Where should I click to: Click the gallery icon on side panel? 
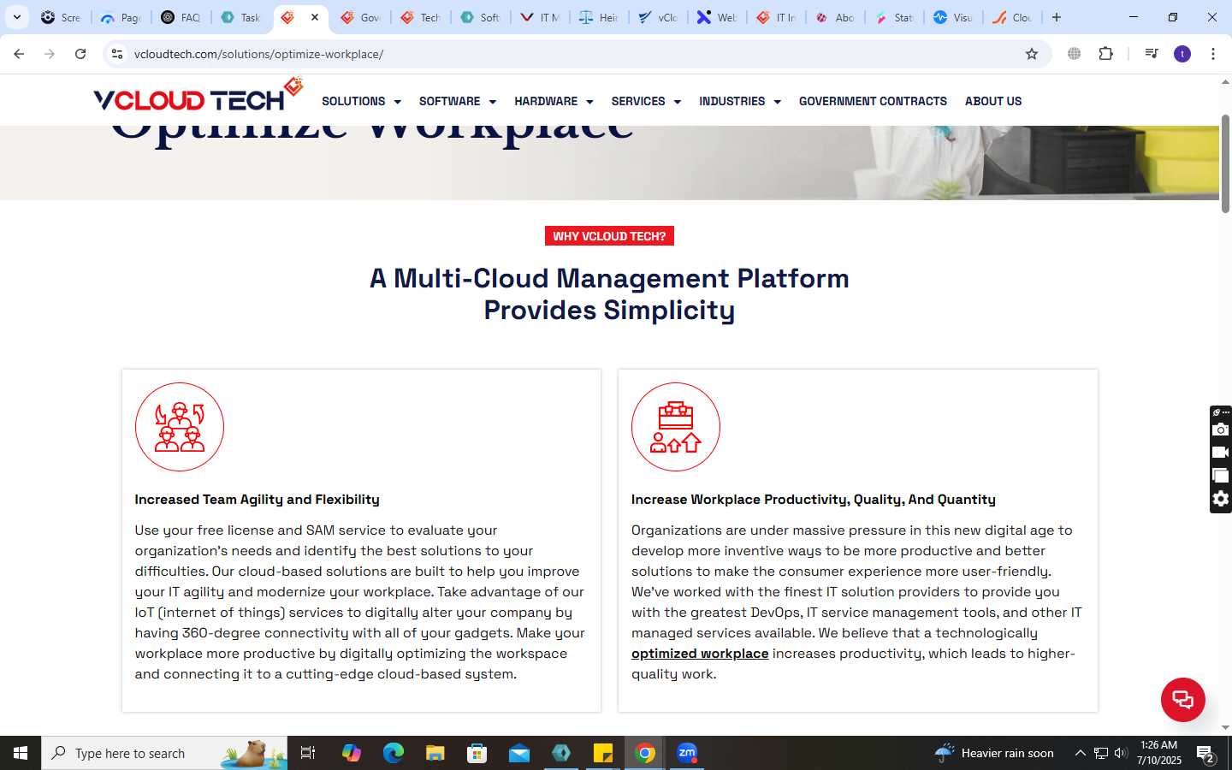[1221, 476]
